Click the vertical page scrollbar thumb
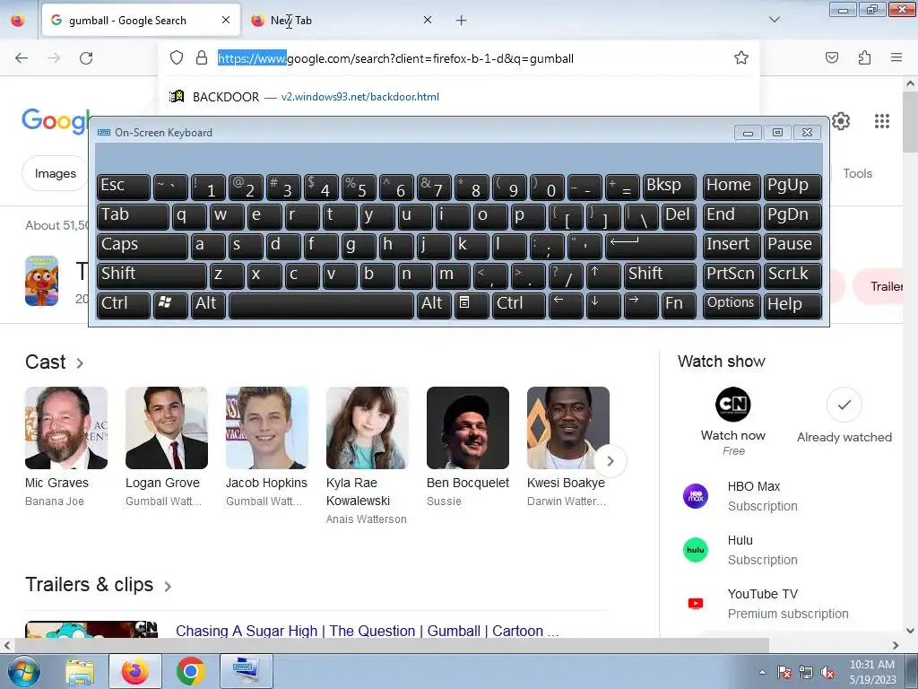Viewport: 918px width, 689px height. click(x=911, y=121)
